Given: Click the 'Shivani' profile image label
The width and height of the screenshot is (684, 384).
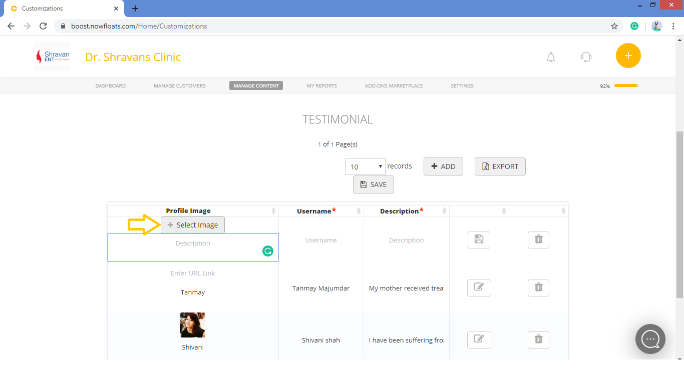Looking at the screenshot, I should (193, 347).
